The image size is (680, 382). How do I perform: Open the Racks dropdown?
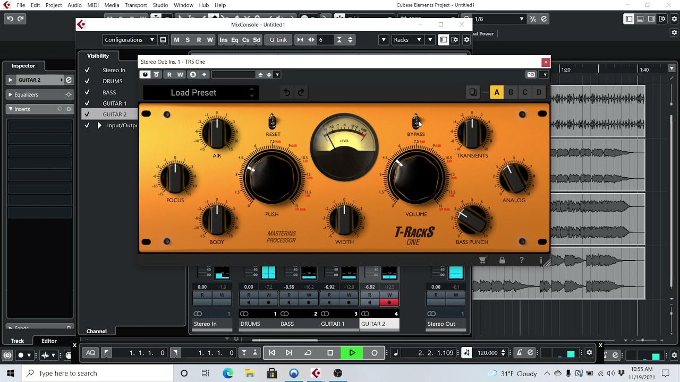[x=407, y=40]
